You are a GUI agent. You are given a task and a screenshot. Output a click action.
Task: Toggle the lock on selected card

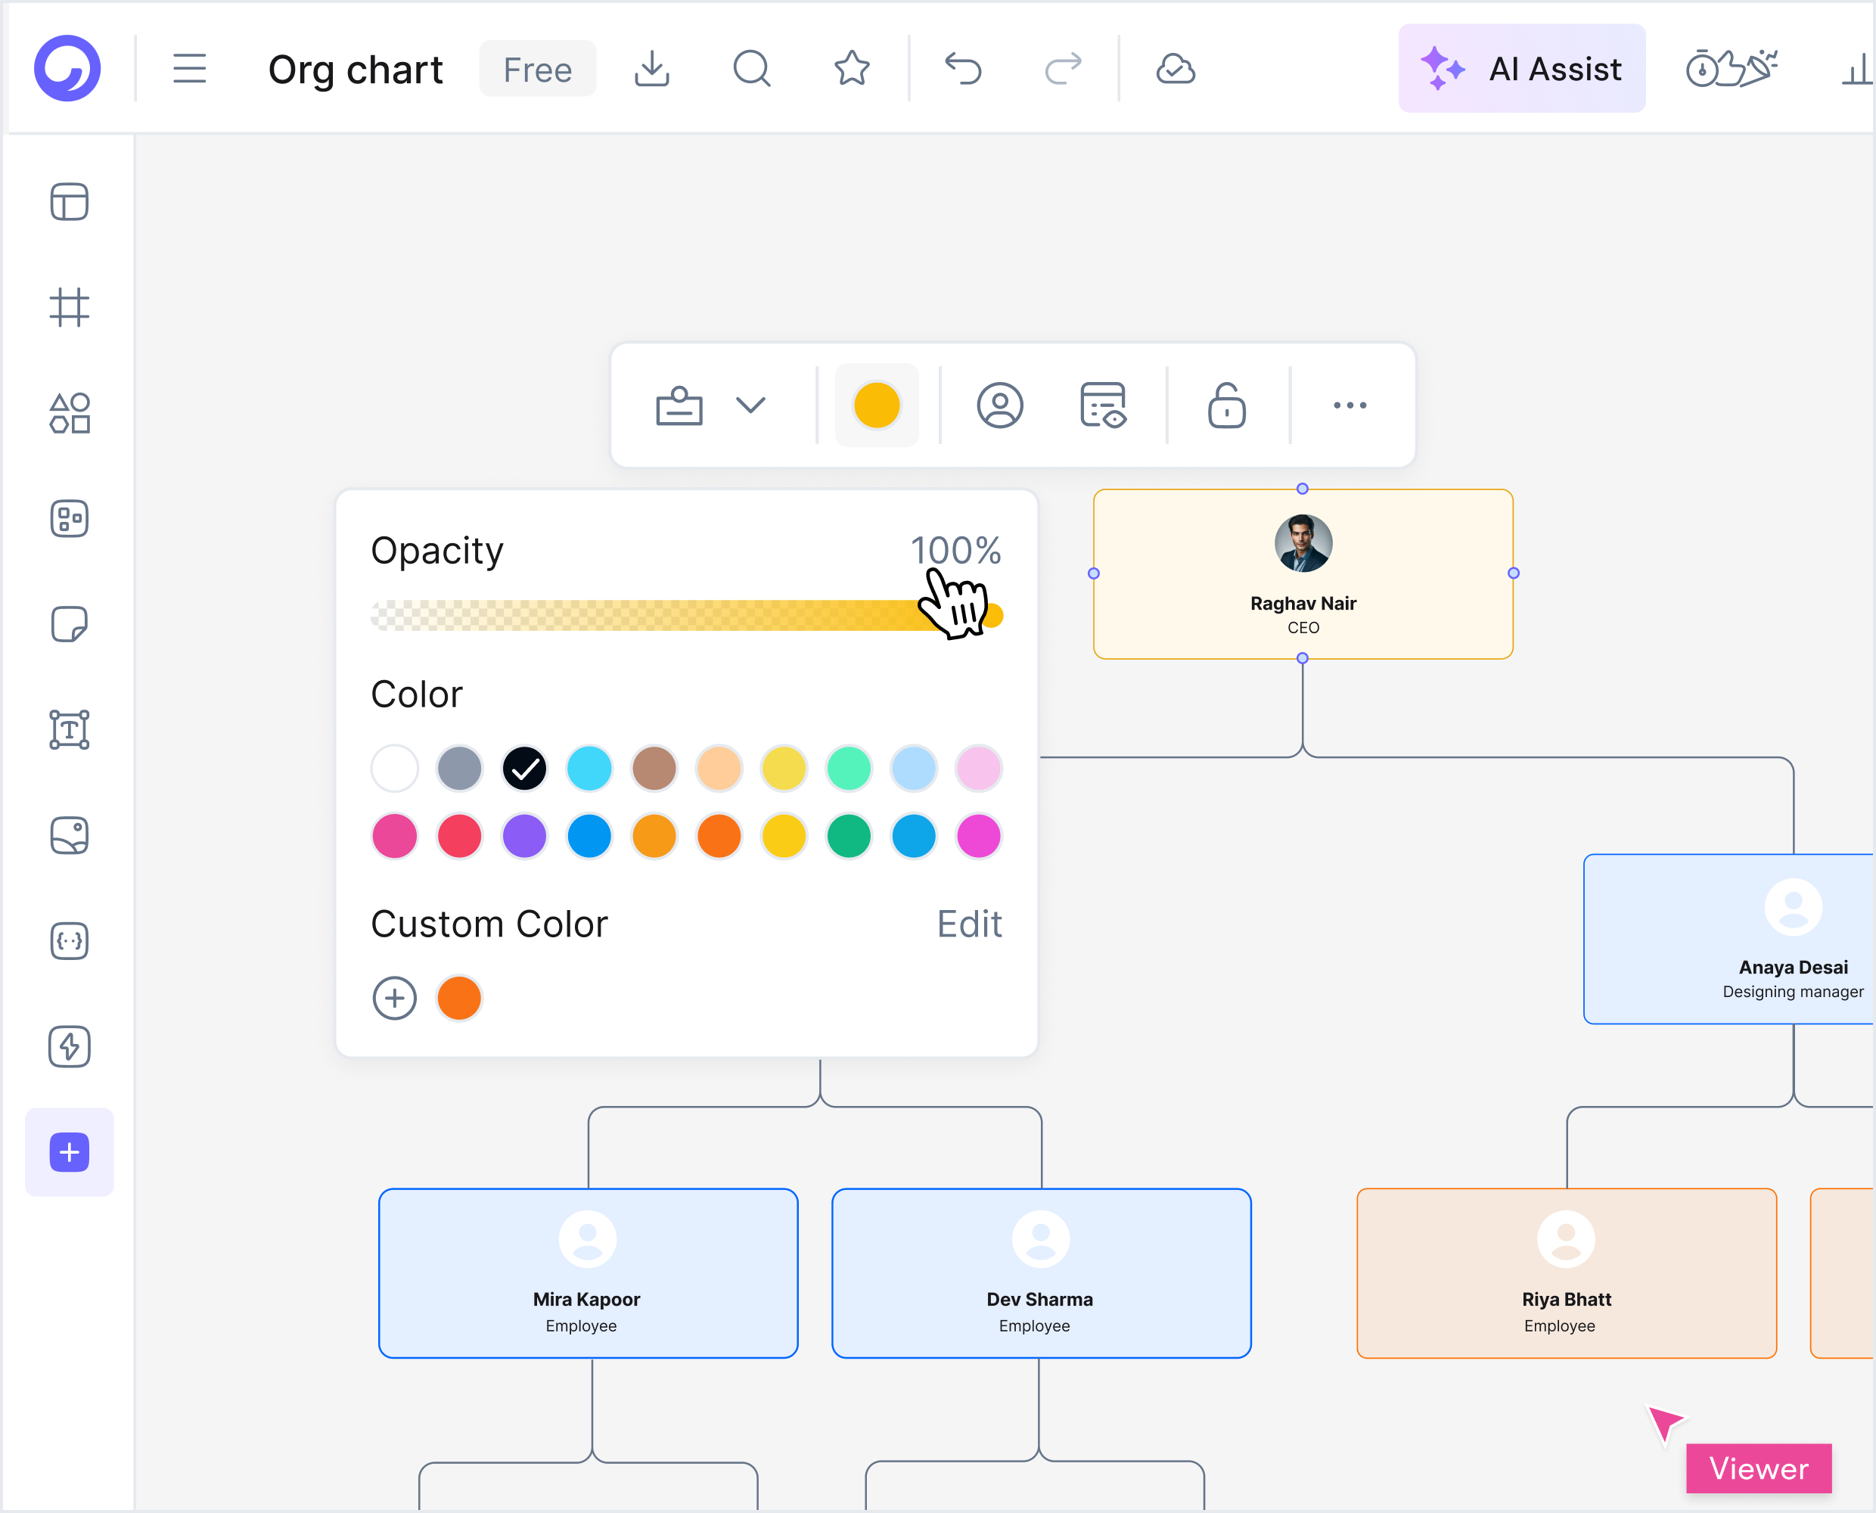click(1226, 405)
